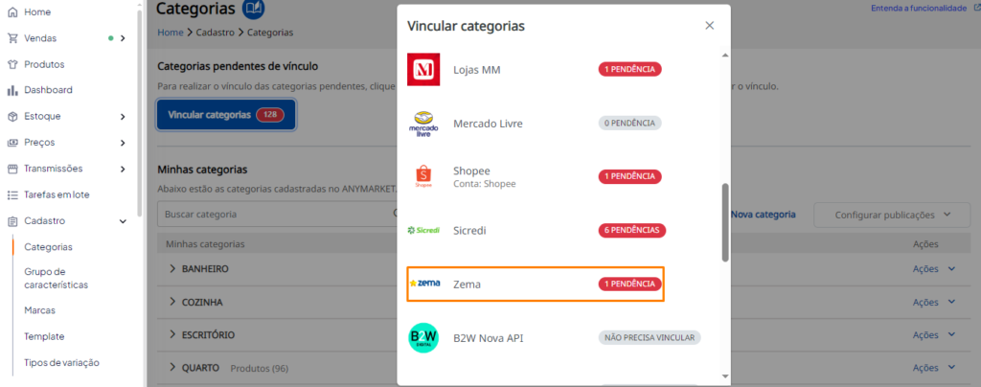Click the B2W Digital logo

click(423, 337)
